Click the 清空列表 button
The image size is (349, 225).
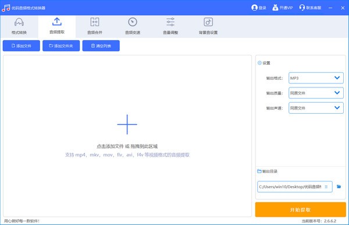click(101, 45)
